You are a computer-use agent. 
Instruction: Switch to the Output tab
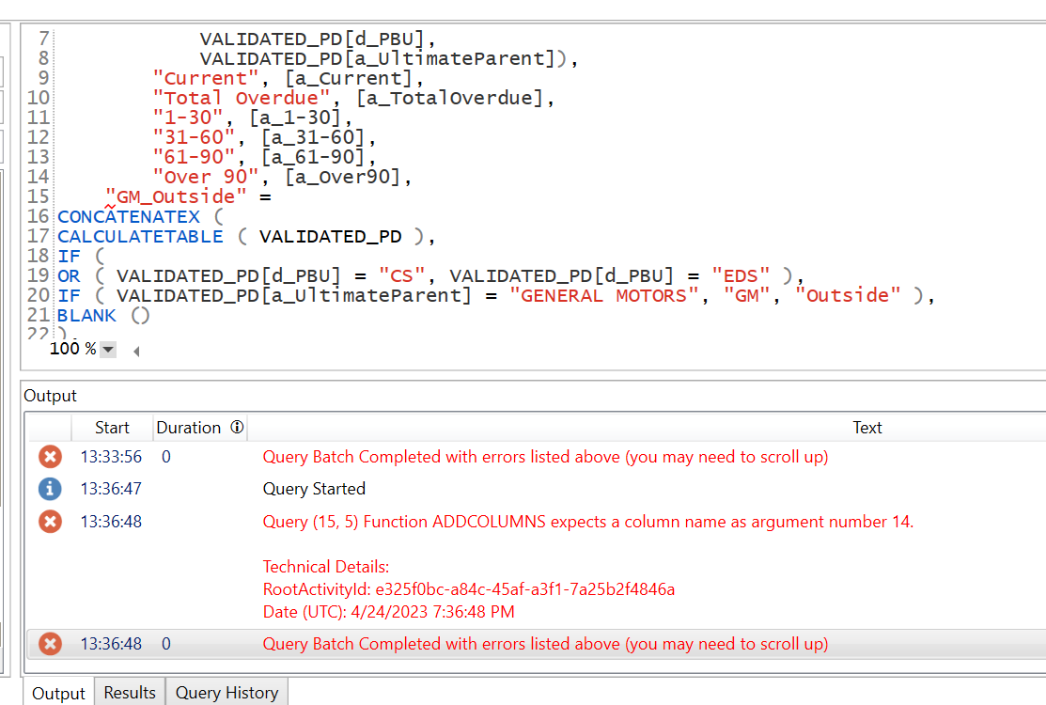(x=58, y=693)
